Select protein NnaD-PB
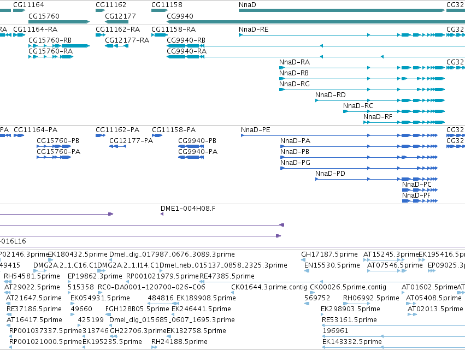This screenshot has height=350, width=465. (295, 152)
